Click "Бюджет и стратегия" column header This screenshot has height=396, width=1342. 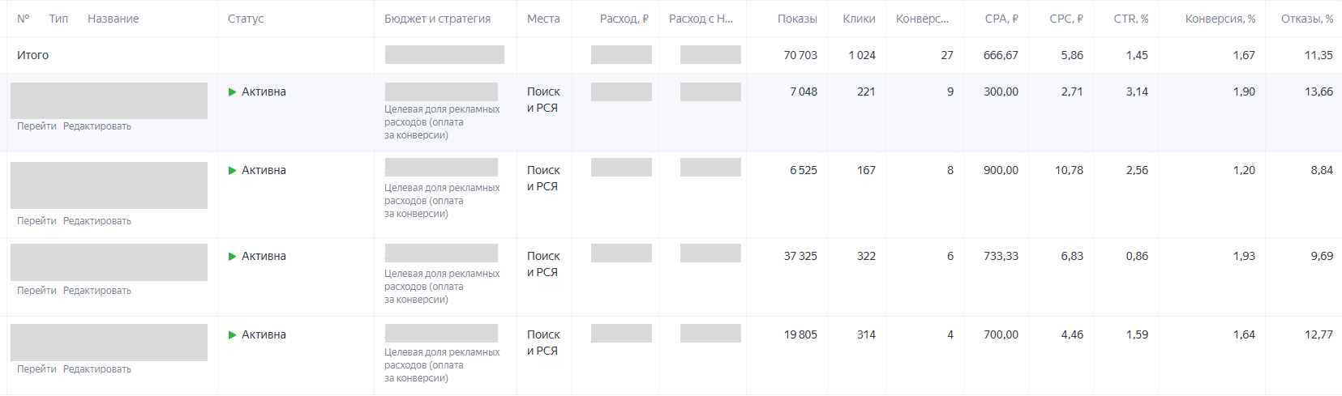point(437,19)
